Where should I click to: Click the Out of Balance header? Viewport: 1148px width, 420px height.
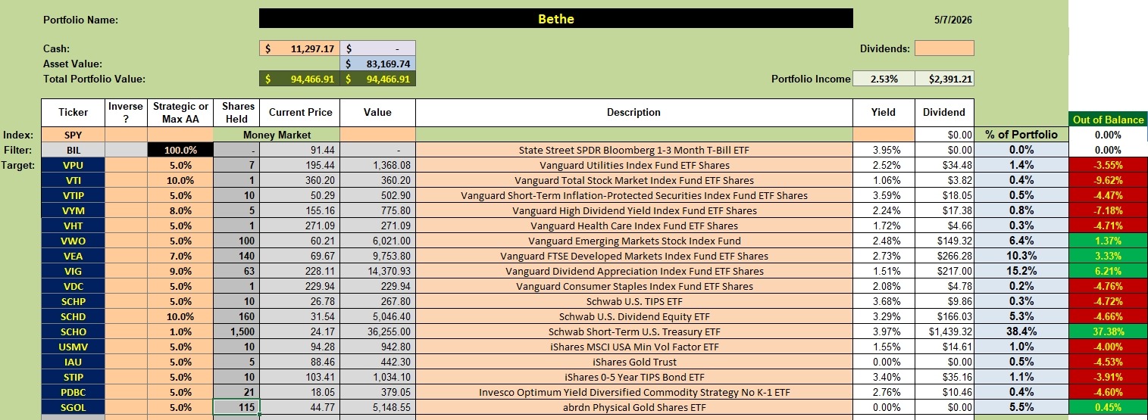click(1108, 120)
